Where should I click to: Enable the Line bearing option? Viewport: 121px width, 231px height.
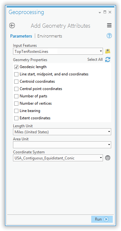pos(16,111)
